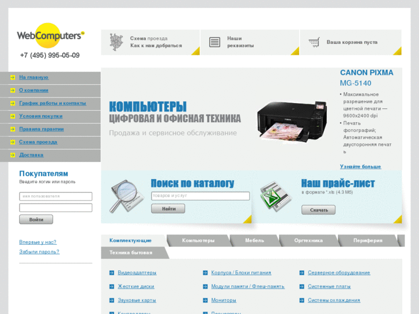The image size is (419, 314).
Task: Focus the catalog search field
Action: [x=201, y=196]
